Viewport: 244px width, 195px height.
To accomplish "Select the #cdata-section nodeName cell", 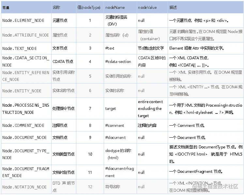I will tap(120, 61).
